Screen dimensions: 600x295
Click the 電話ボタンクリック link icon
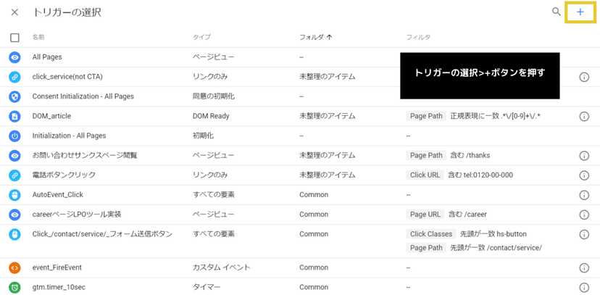pos(14,175)
